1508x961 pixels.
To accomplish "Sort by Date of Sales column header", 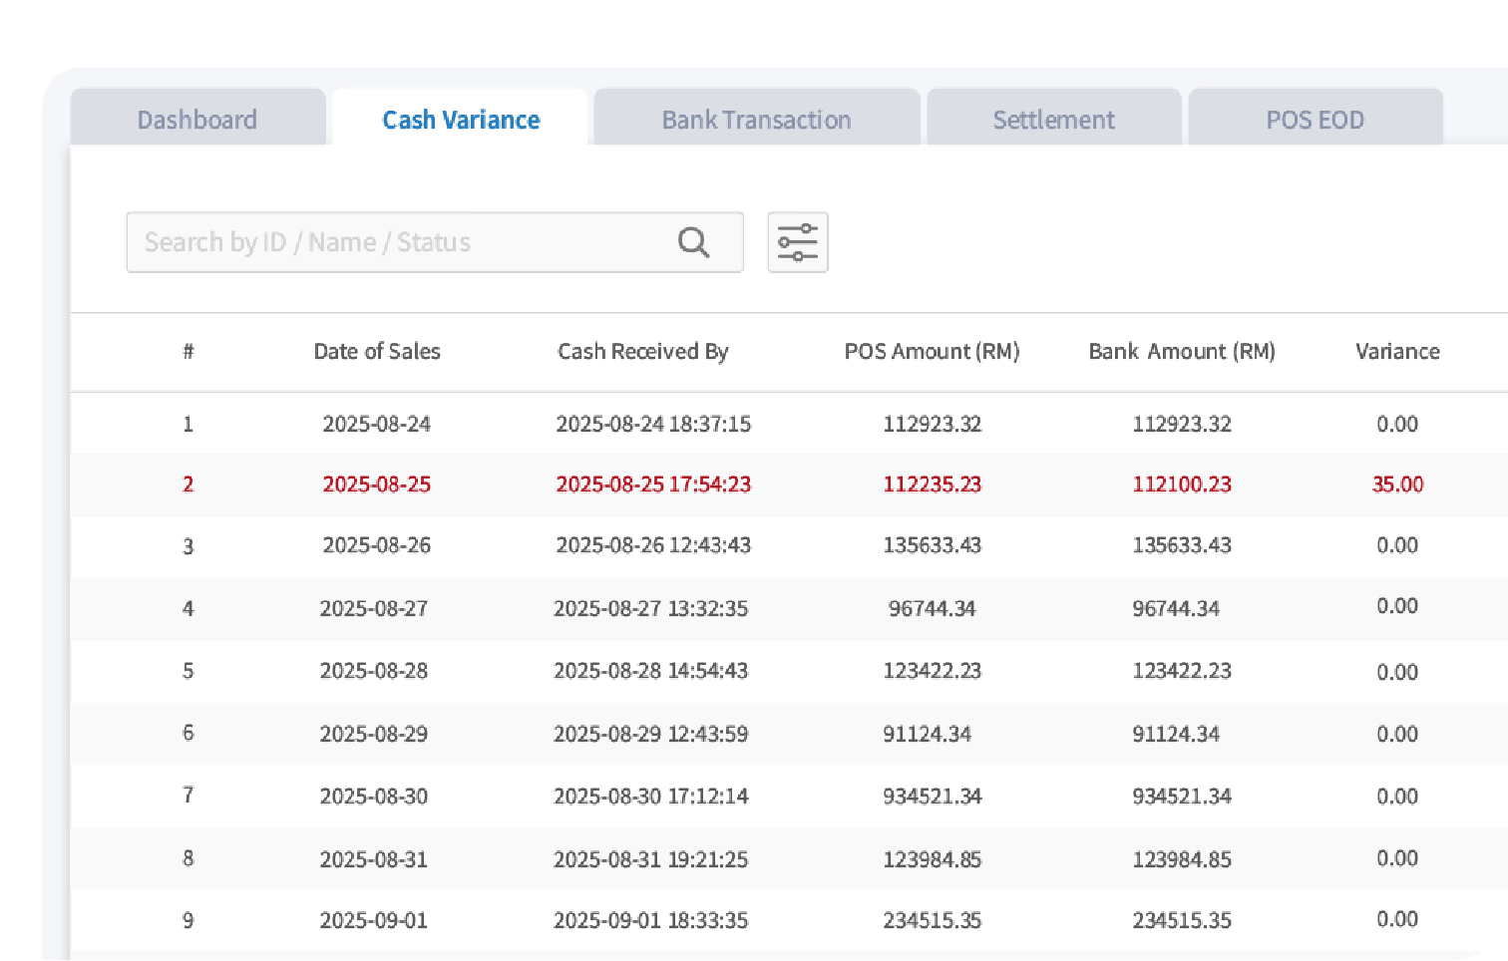I will [377, 351].
